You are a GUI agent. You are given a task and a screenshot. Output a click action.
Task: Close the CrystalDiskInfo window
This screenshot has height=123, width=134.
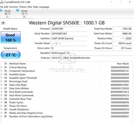(130, 2)
